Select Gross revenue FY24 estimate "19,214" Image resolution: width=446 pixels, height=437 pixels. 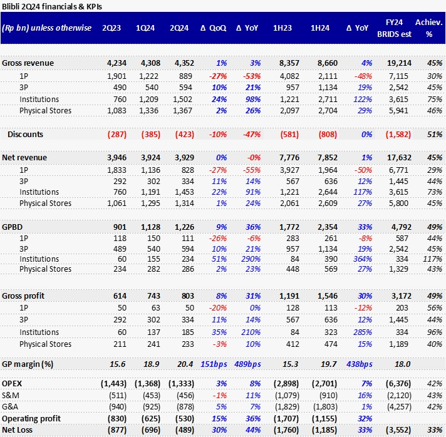click(399, 63)
